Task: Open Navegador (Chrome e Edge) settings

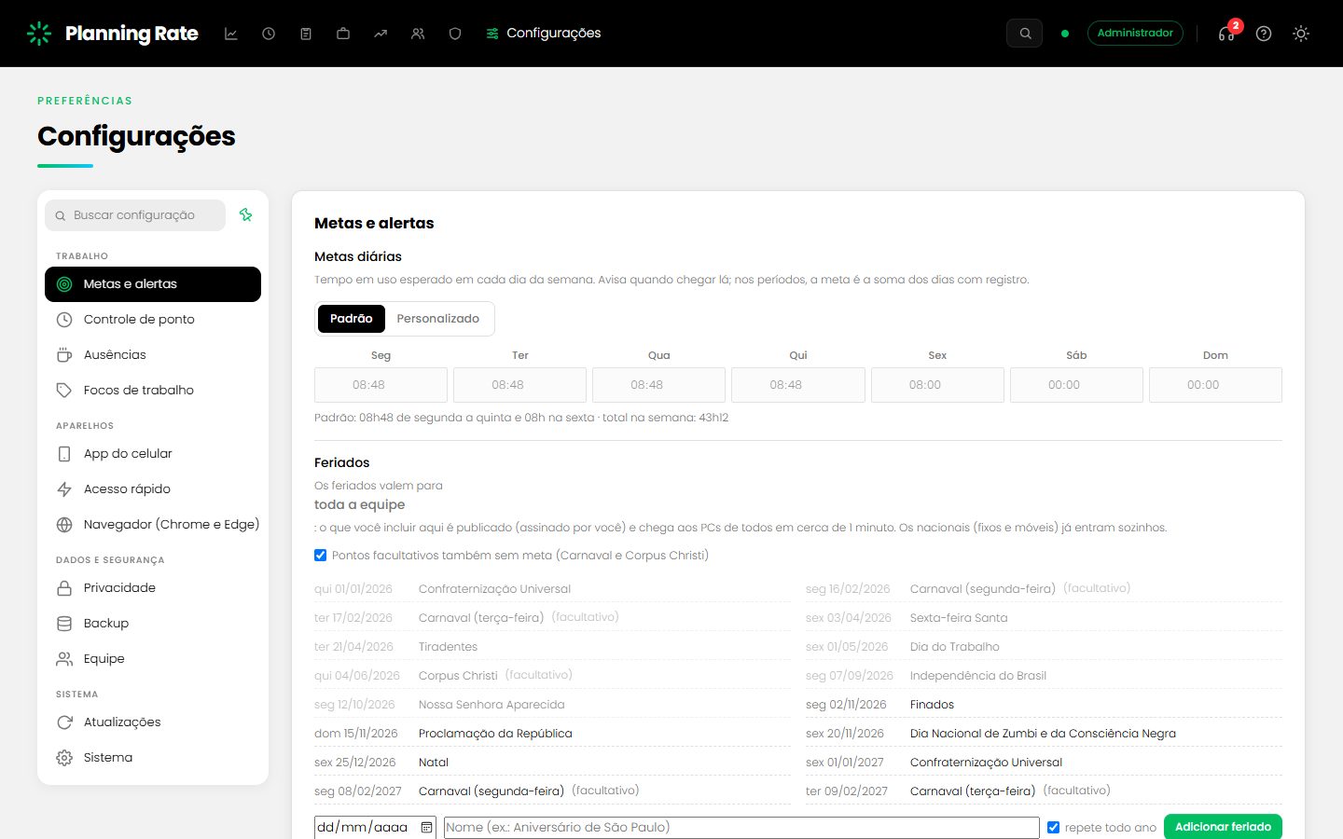Action: (153, 525)
